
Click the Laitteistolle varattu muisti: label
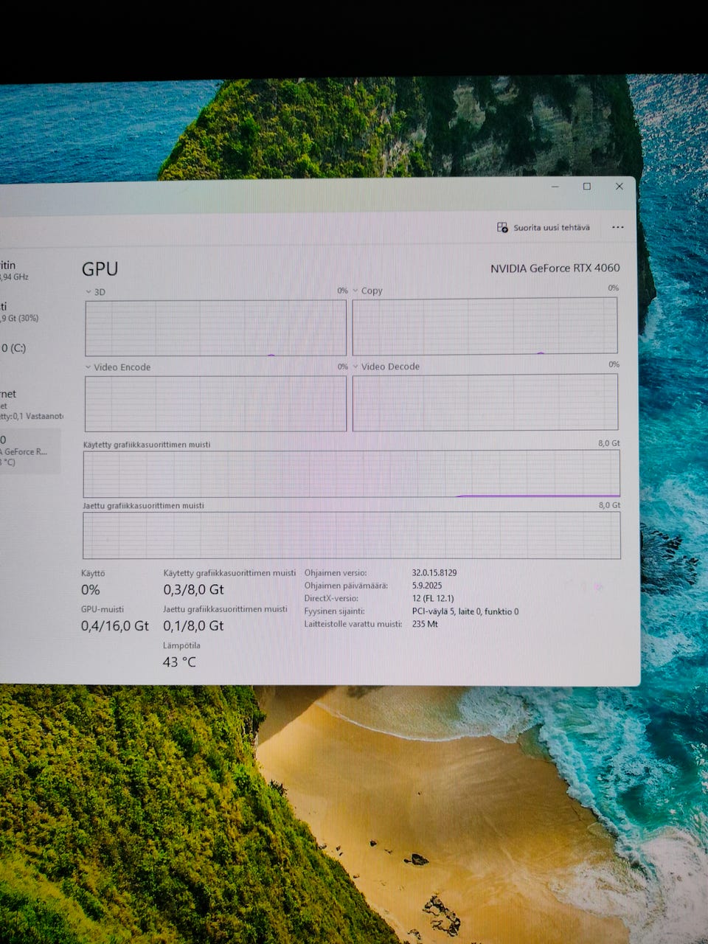[x=353, y=624]
